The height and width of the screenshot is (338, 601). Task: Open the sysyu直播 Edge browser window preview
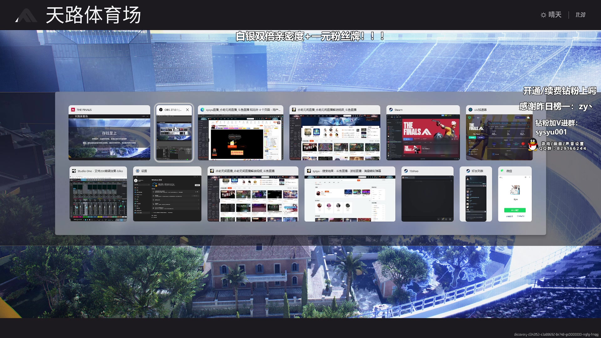[x=240, y=137]
